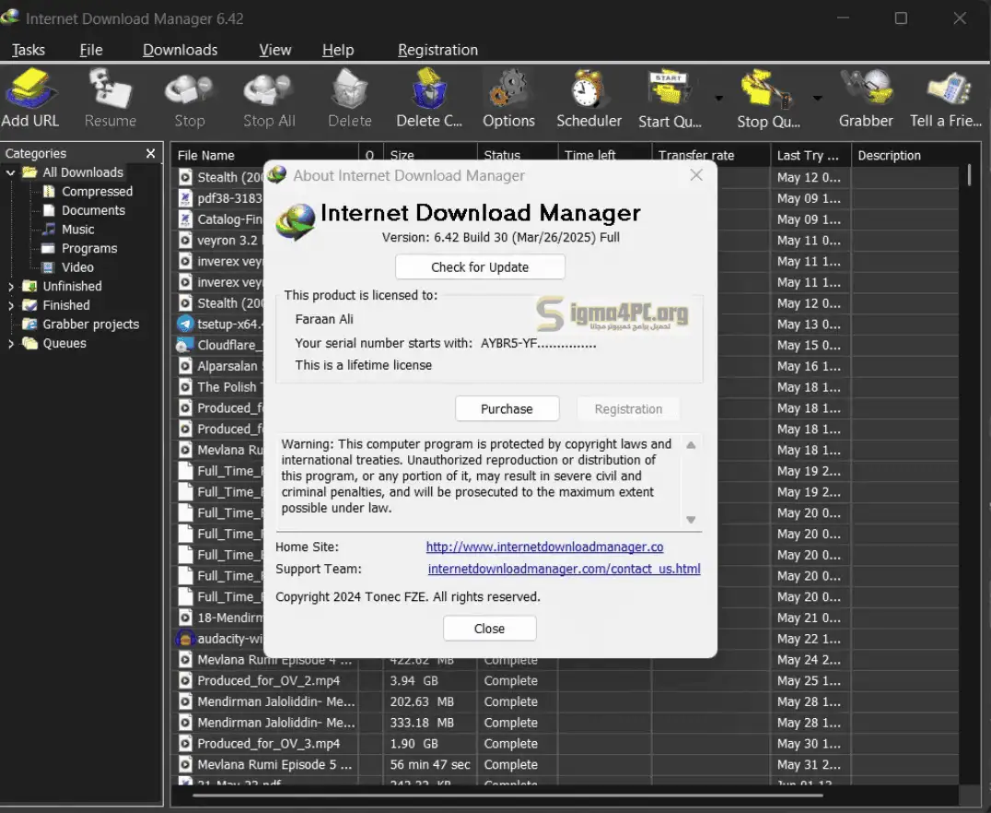Expand the Queues tree node
Image resolution: width=991 pixels, height=813 pixels.
(x=11, y=344)
